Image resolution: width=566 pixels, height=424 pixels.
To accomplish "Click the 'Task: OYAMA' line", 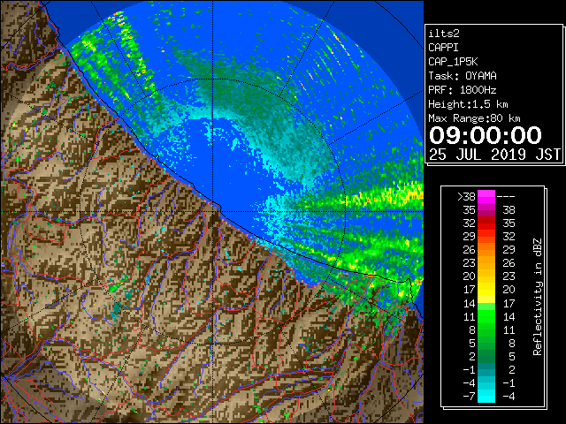I will (x=463, y=76).
